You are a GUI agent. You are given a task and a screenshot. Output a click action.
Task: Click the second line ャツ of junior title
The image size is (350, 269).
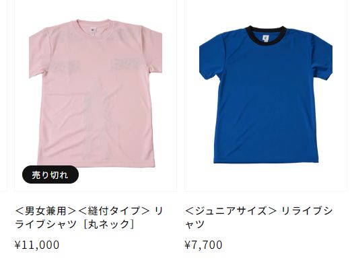(x=195, y=224)
